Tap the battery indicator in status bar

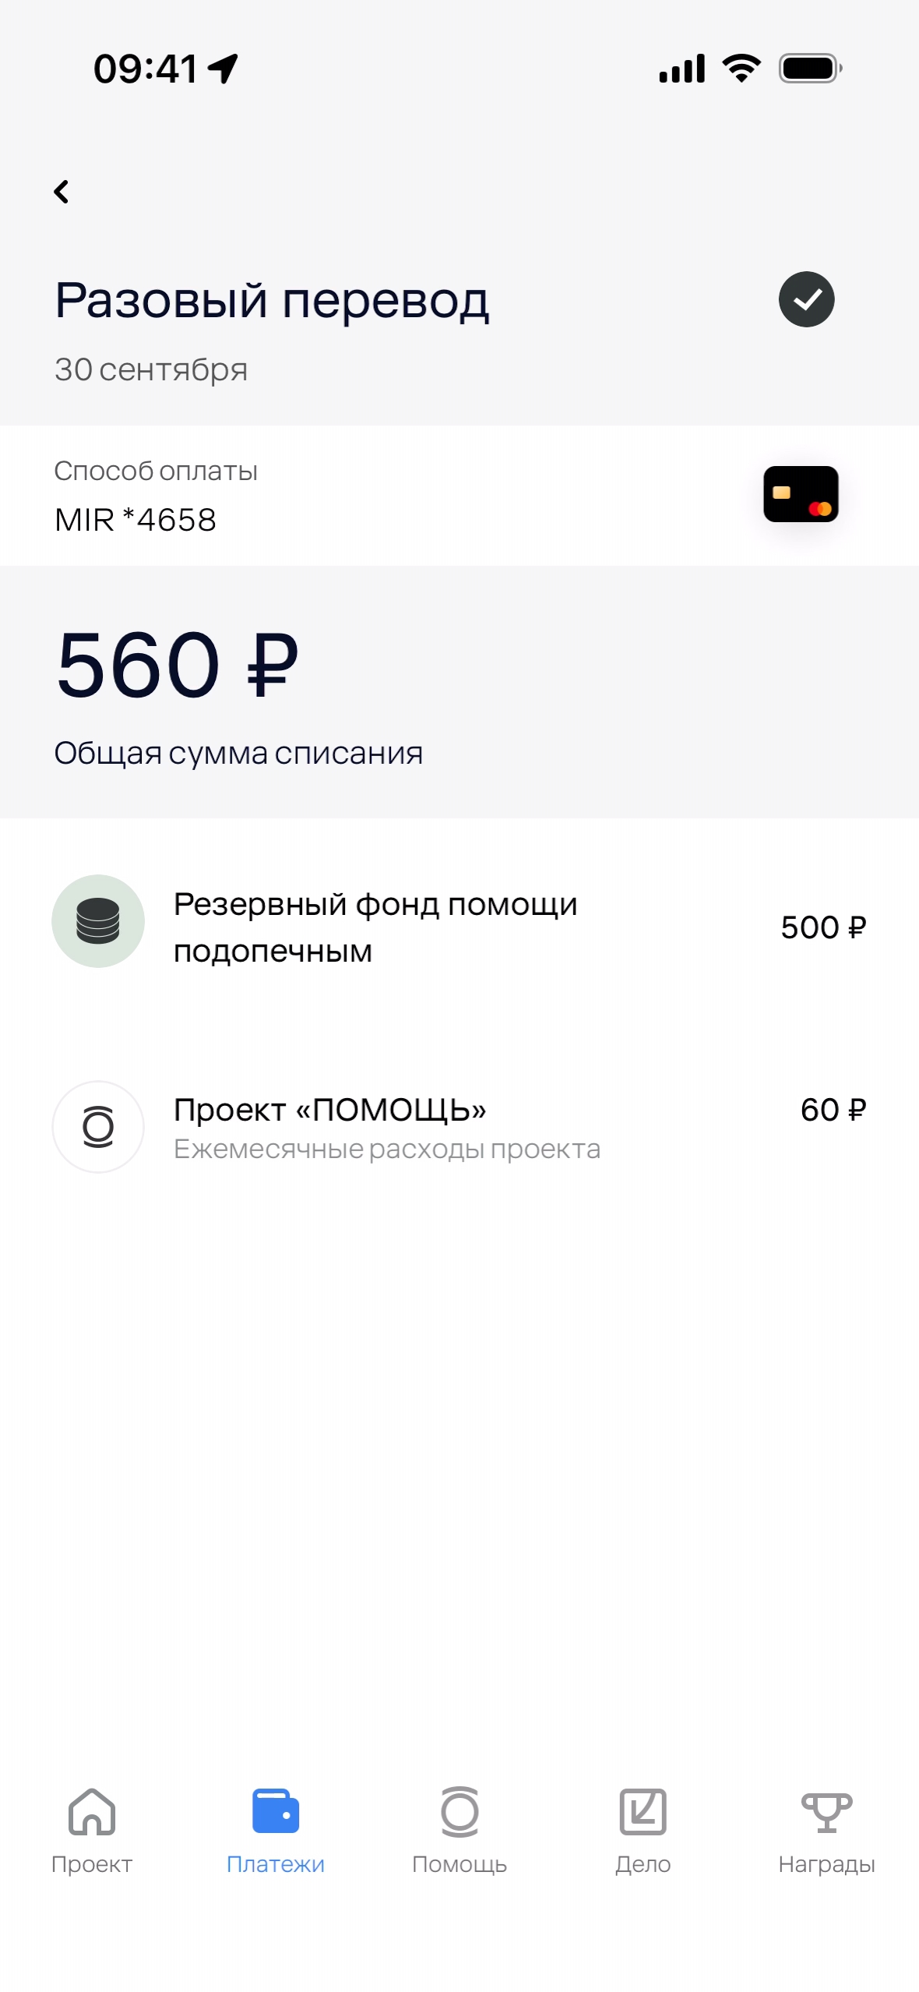(x=810, y=69)
